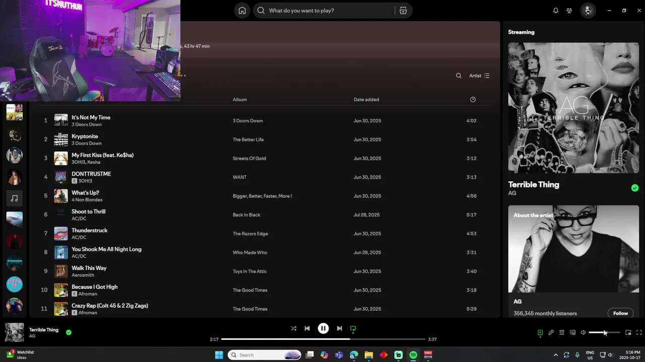
Task: Sort by the Album column header
Action: pyautogui.click(x=240, y=100)
